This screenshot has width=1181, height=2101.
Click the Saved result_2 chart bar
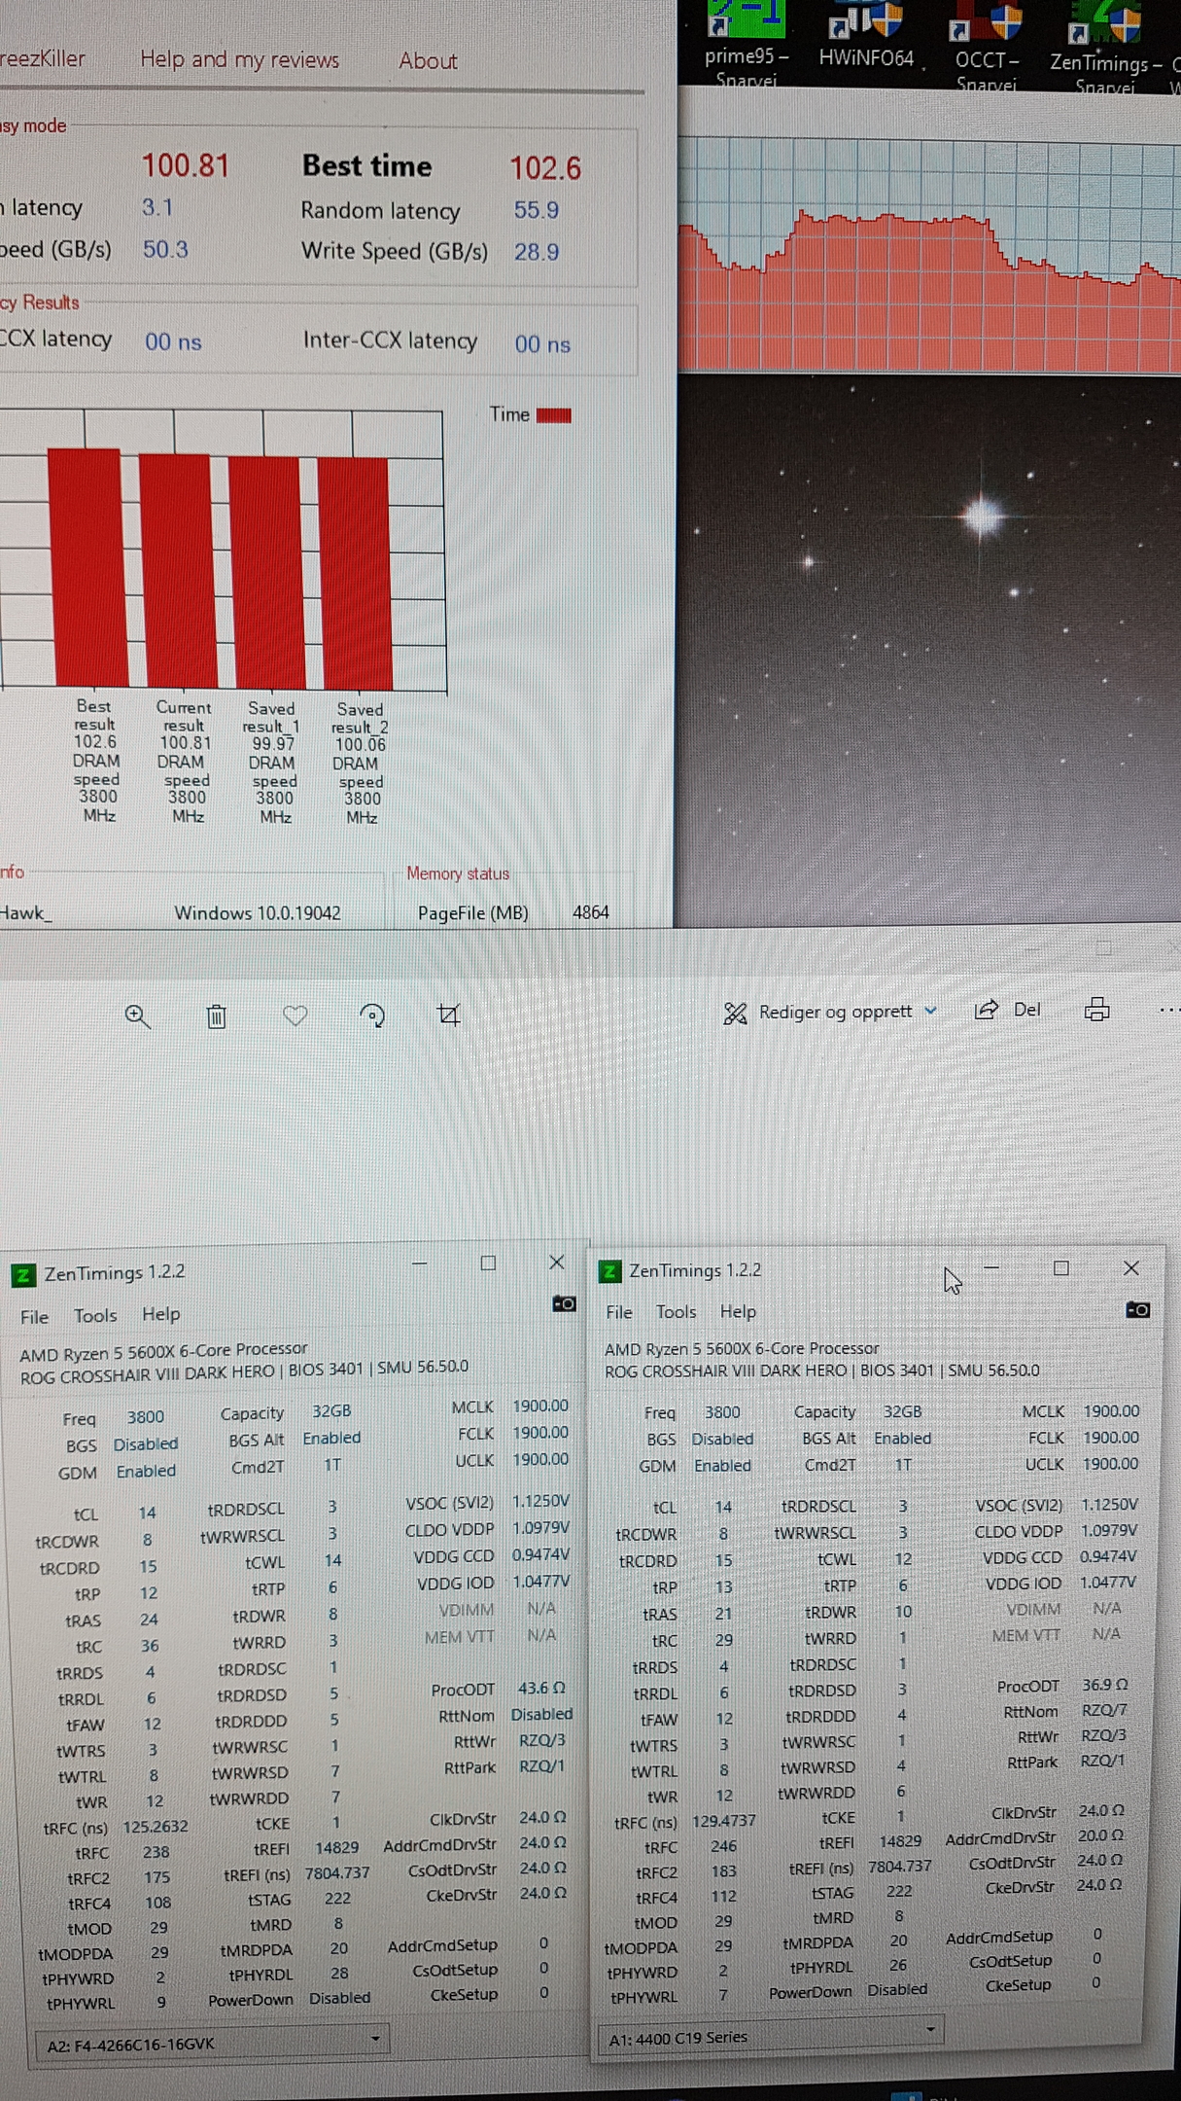pyautogui.click(x=354, y=574)
